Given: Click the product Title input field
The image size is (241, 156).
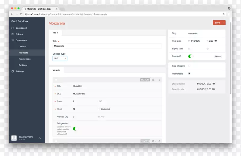Looking at the screenshot, I should (107, 46).
